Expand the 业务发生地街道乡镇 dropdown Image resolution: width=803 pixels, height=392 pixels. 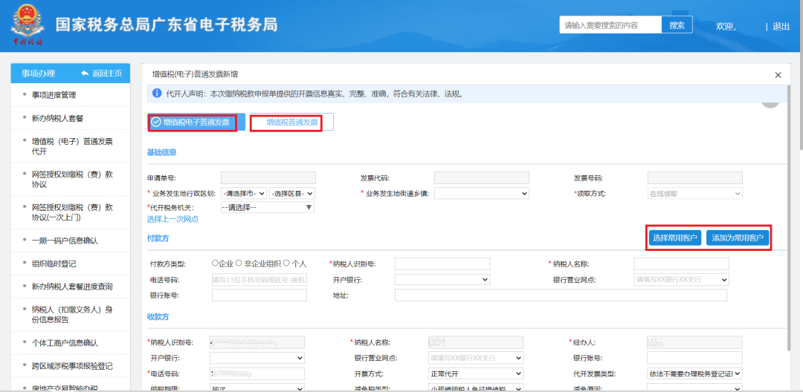click(481, 193)
